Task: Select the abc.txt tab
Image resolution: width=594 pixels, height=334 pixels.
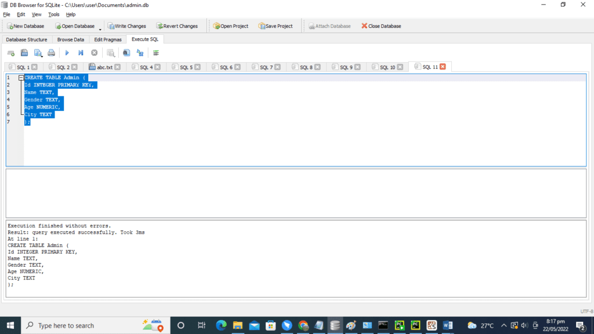Action: pos(104,66)
